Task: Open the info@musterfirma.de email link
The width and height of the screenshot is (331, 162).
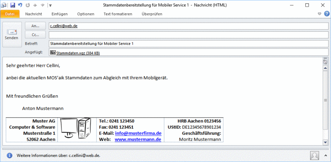Action: [138, 133]
